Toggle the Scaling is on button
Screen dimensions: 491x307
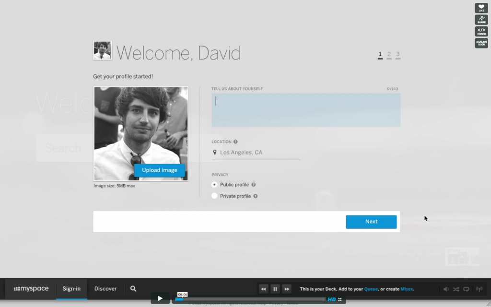point(481,43)
